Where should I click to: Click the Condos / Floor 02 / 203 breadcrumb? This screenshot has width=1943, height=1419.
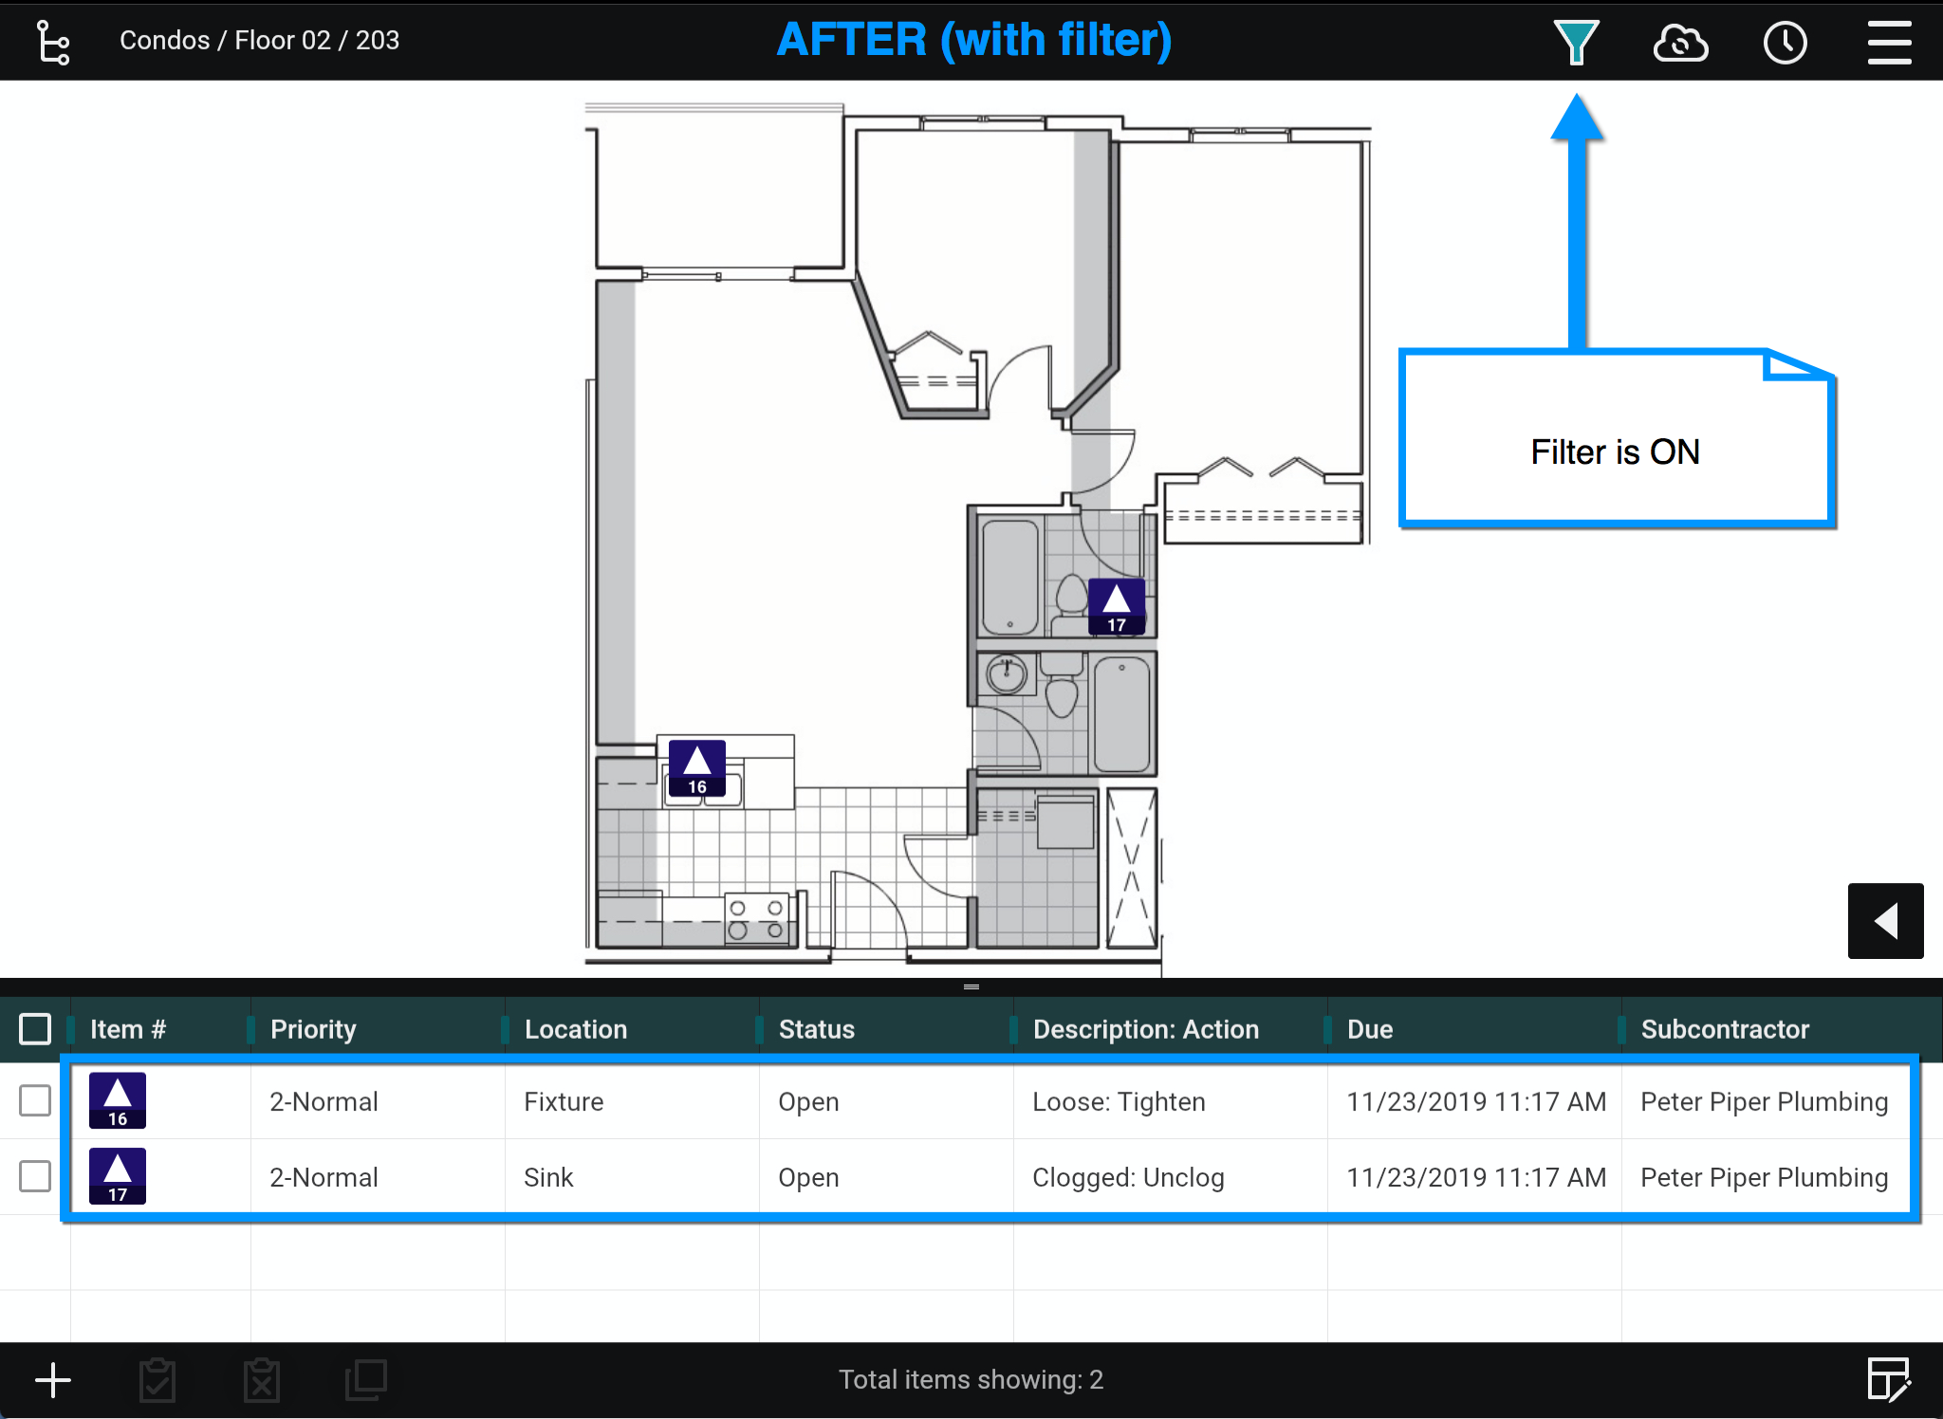[x=259, y=40]
